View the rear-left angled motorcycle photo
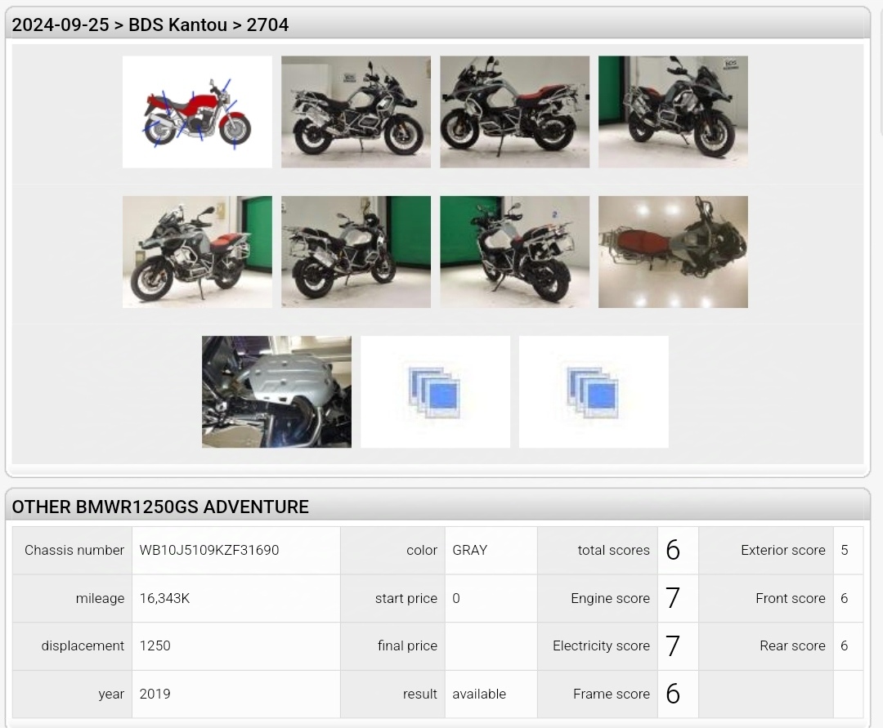The width and height of the screenshot is (883, 728). click(x=514, y=252)
